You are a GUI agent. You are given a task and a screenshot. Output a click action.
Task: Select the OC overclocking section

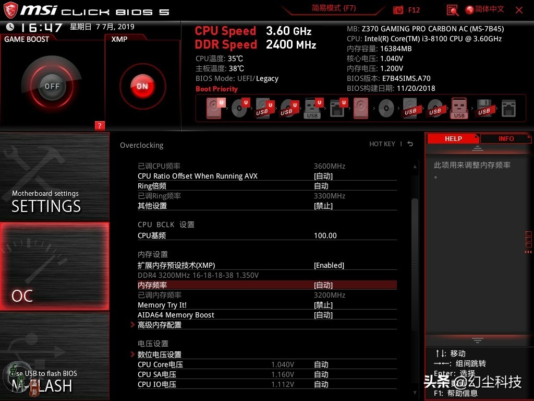[x=54, y=267]
